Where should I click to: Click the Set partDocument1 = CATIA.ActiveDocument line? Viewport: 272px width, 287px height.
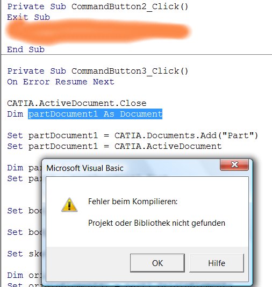pyautogui.click(x=114, y=146)
